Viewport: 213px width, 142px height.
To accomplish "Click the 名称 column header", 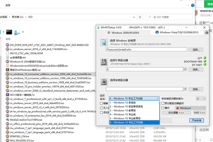I will click(8, 39).
